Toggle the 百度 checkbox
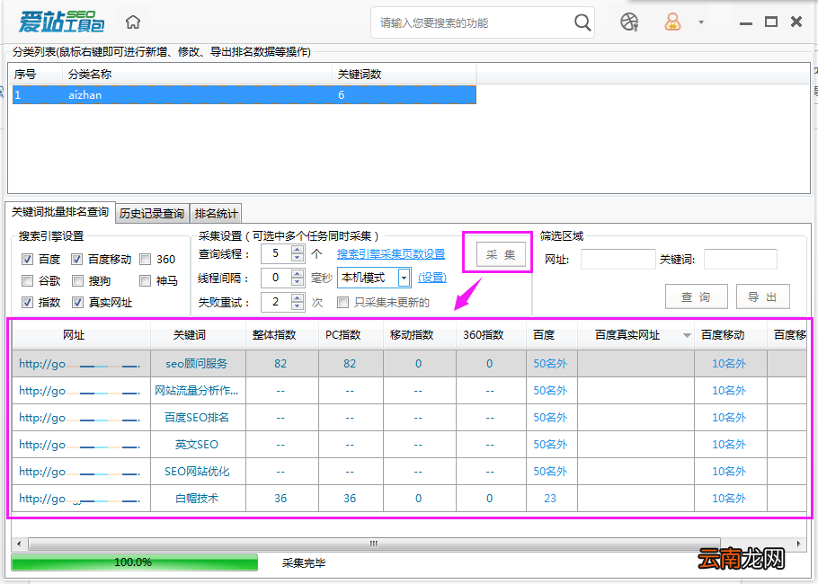The width and height of the screenshot is (818, 584). pos(28,259)
